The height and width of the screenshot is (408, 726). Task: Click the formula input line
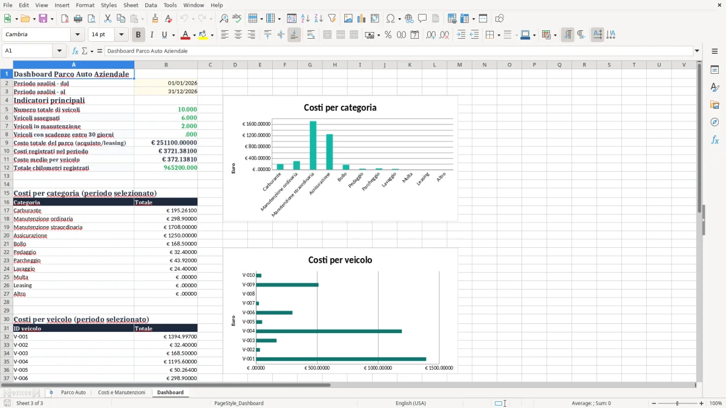[x=398, y=51]
